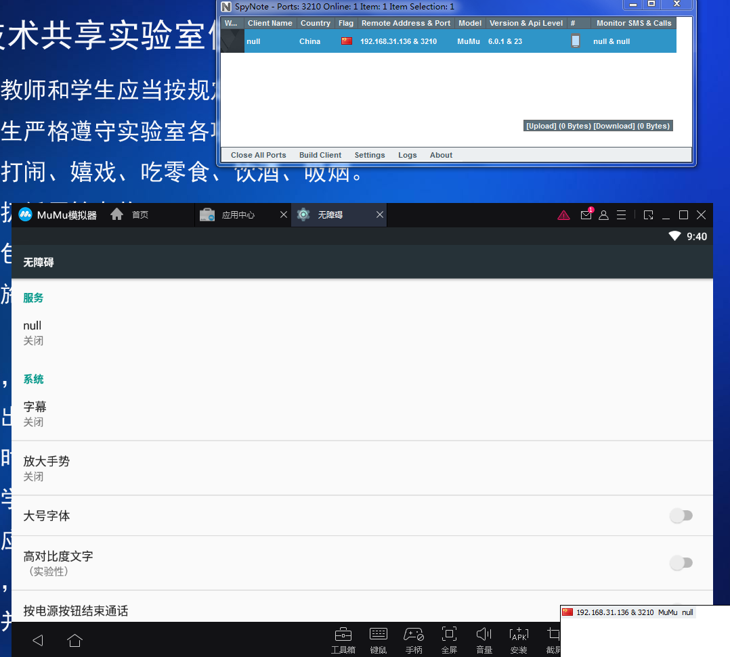Open the 字幕 setting
Viewport: 730px width, 657px height.
click(362, 413)
